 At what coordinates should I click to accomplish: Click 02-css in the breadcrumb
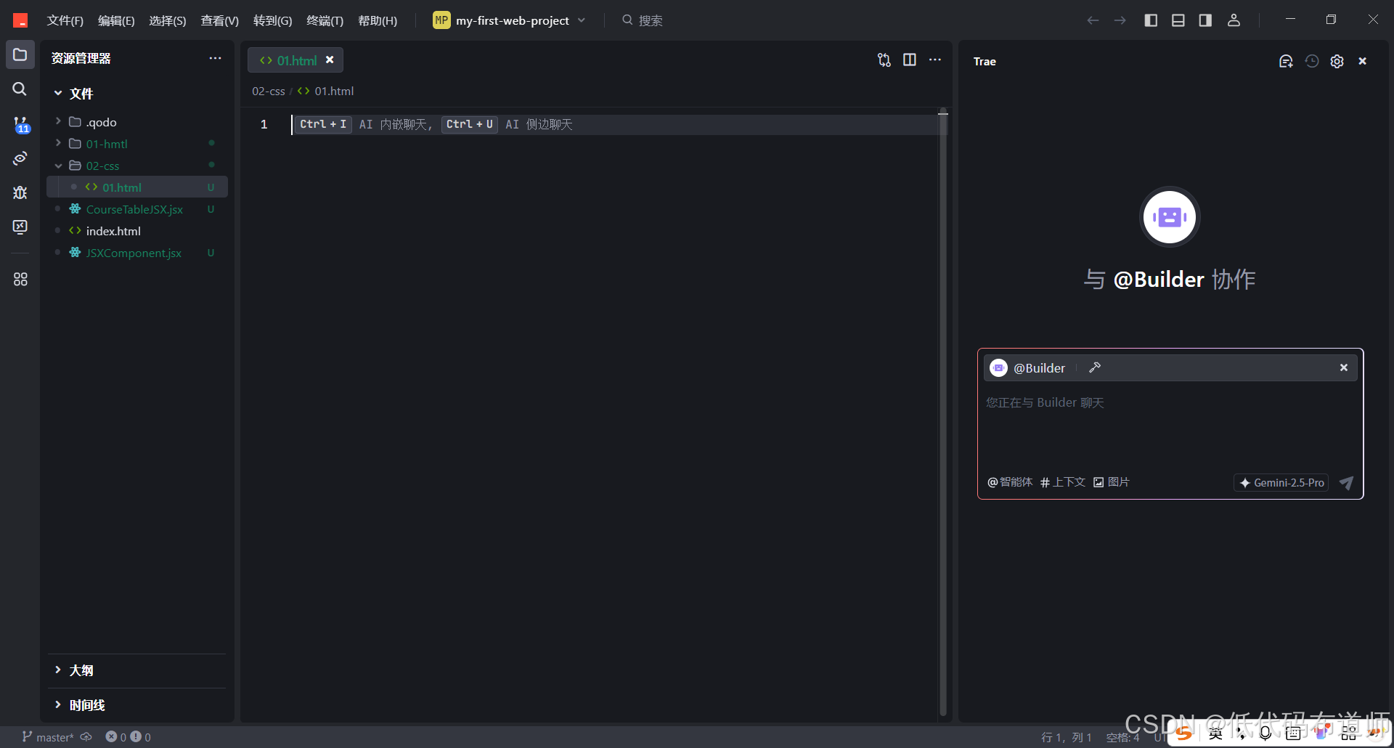(268, 91)
